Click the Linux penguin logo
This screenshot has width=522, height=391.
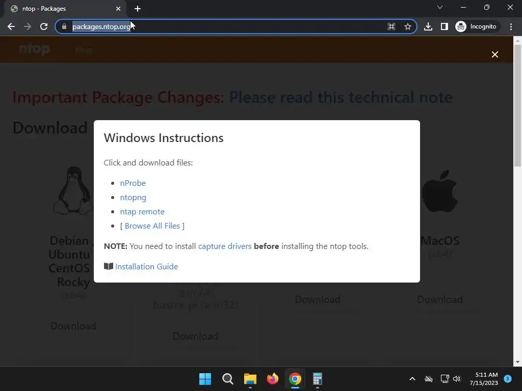coord(73,190)
